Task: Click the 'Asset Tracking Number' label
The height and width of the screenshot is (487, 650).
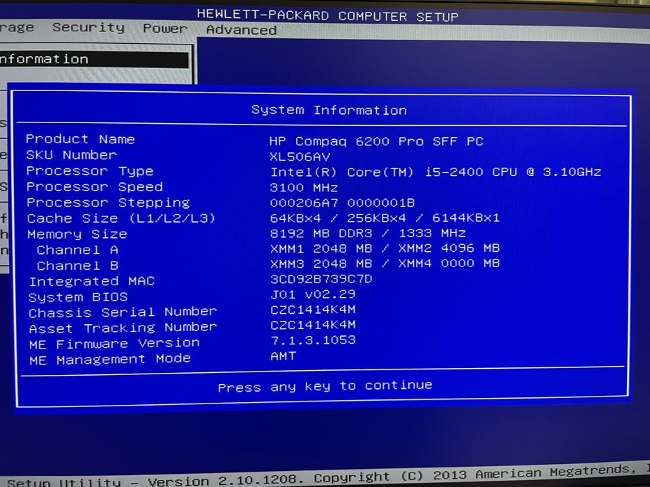Action: [123, 328]
